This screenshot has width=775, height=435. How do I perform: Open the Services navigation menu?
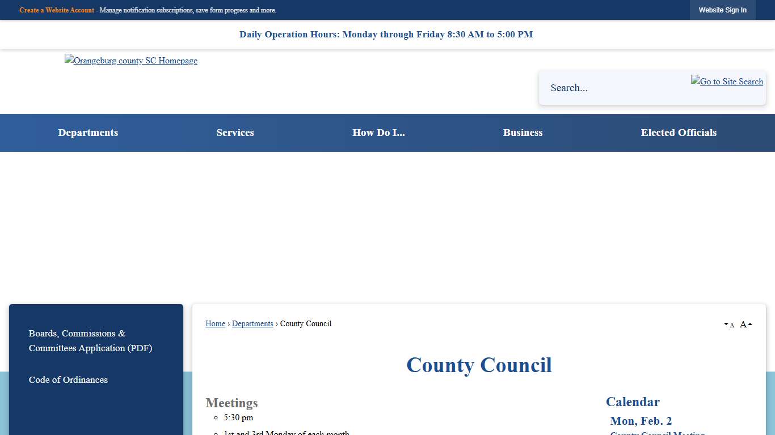coord(235,133)
